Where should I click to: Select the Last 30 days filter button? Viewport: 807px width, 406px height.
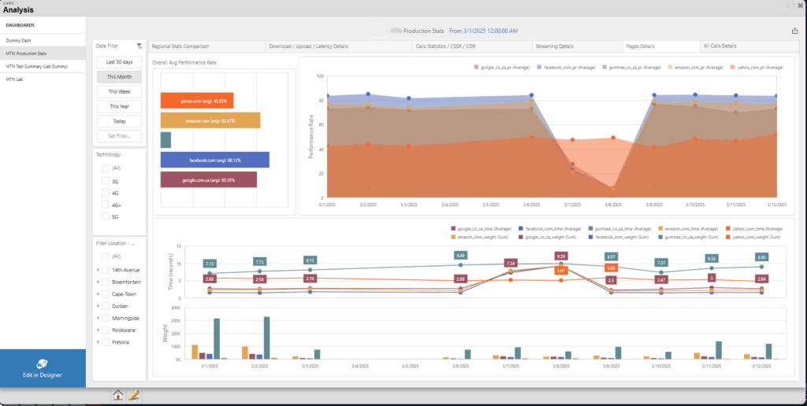tap(120, 62)
